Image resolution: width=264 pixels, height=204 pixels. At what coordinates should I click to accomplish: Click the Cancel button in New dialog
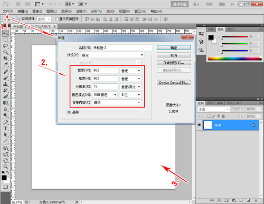174,55
